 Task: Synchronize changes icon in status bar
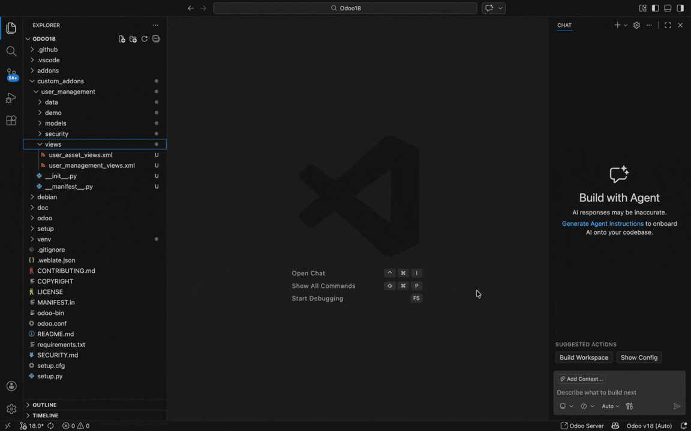[50, 426]
